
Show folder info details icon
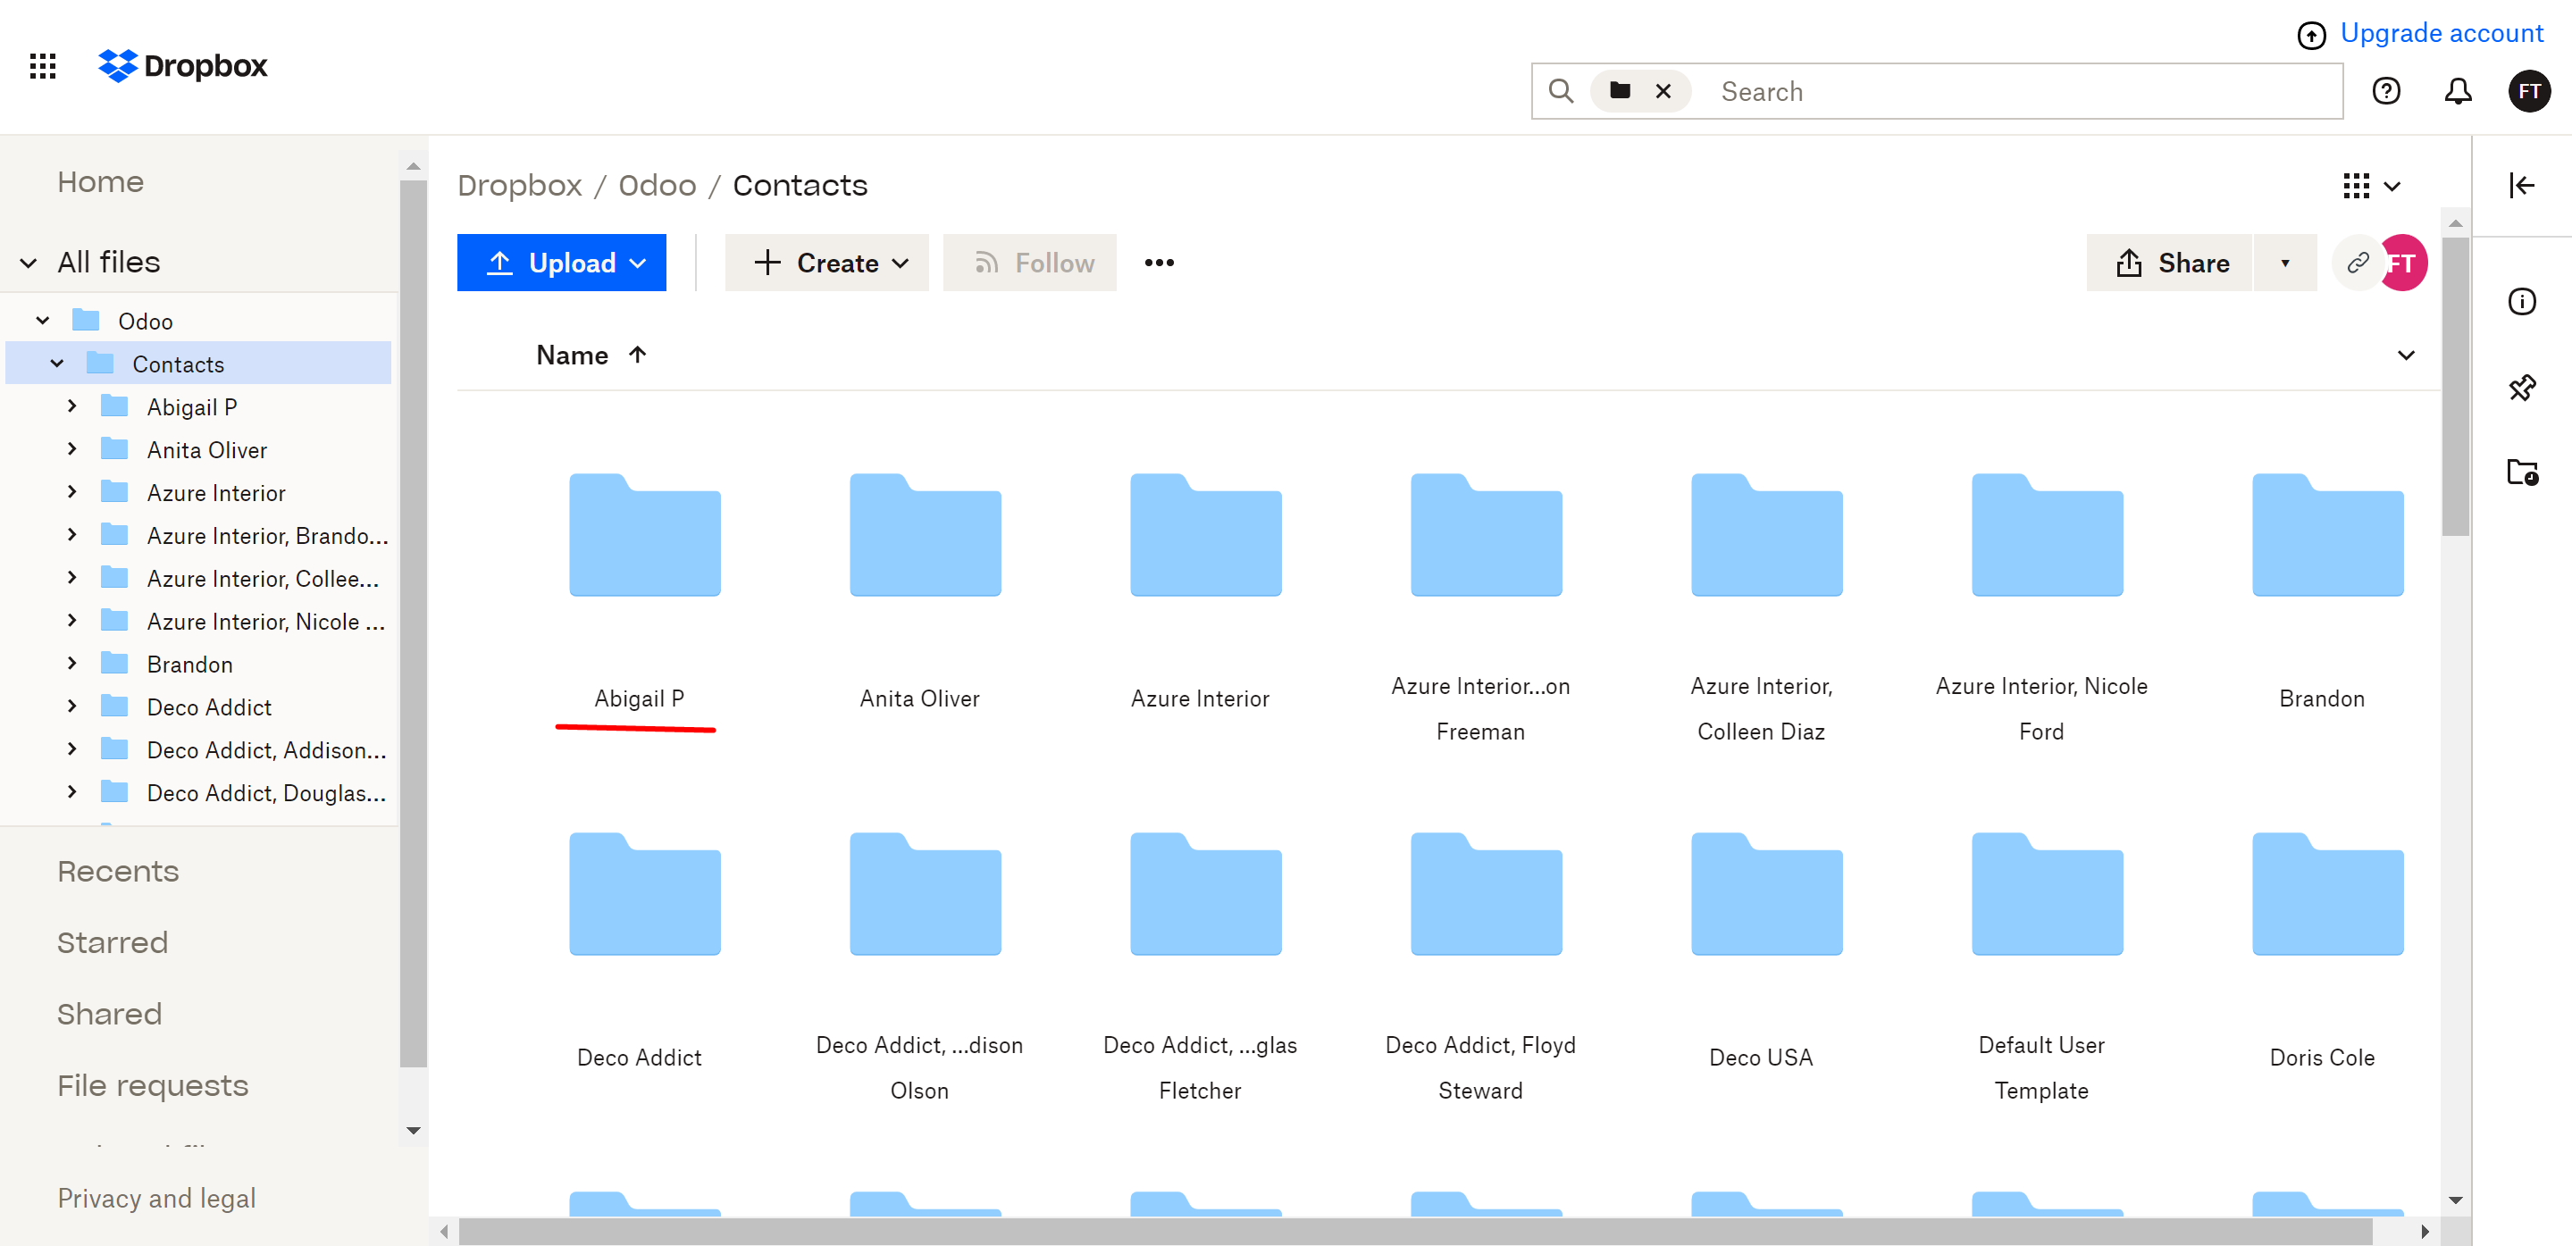pyautogui.click(x=2522, y=302)
